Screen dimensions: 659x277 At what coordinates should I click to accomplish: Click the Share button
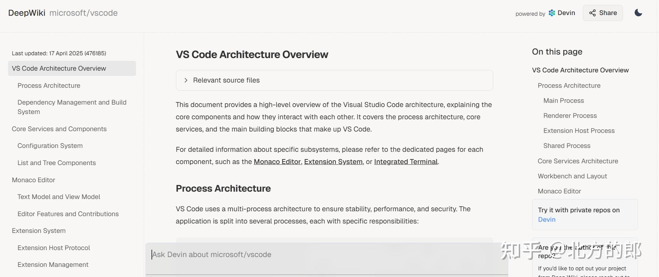pyautogui.click(x=603, y=13)
